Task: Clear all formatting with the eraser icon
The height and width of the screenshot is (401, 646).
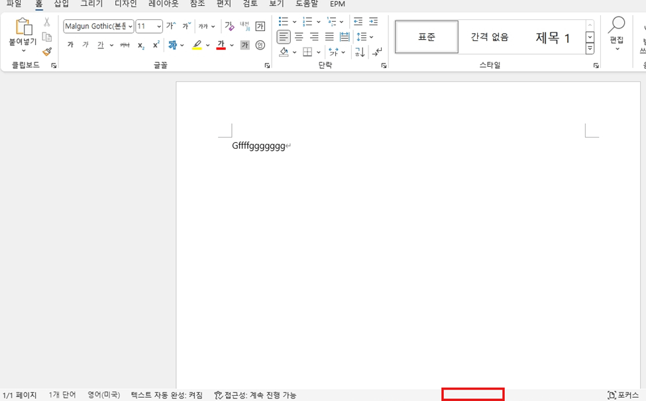Action: [229, 26]
